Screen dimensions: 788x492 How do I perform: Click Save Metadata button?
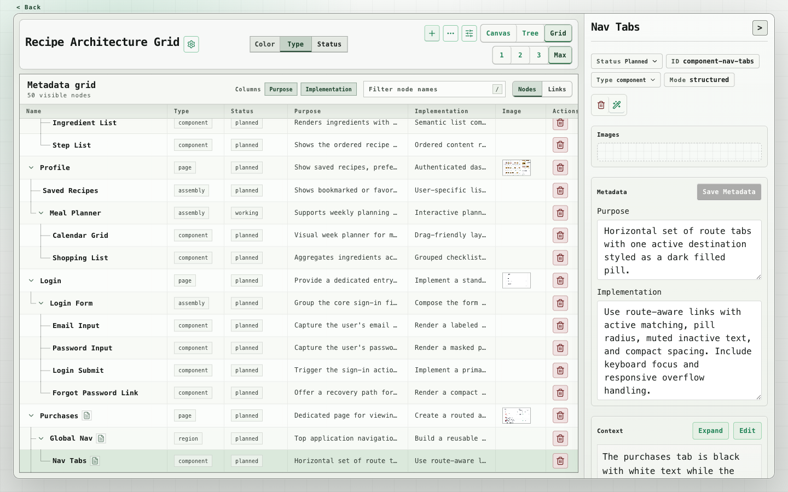click(729, 192)
